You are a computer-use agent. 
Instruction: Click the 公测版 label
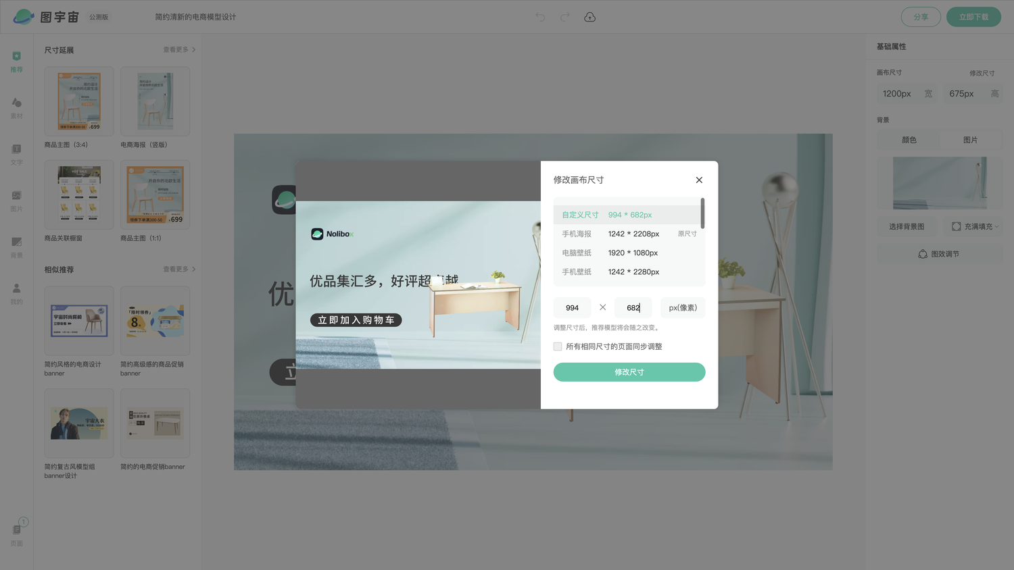(99, 17)
